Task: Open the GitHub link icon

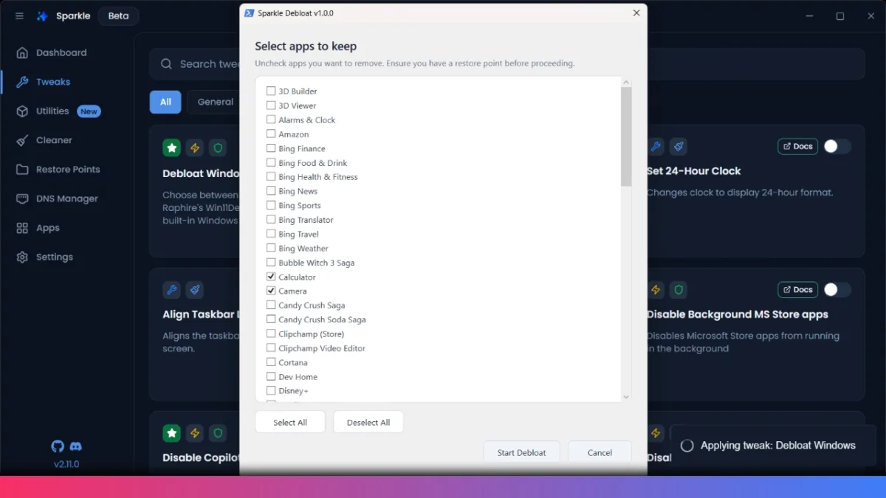Action: [58, 446]
